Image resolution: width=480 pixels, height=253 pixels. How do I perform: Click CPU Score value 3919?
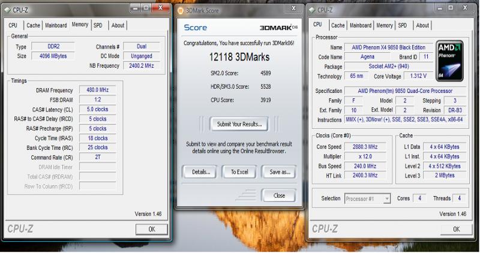coord(266,100)
